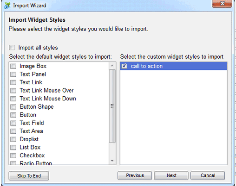The height and width of the screenshot is (186, 236).
Task: Tick the Text Area checkbox
Action: click(x=13, y=131)
